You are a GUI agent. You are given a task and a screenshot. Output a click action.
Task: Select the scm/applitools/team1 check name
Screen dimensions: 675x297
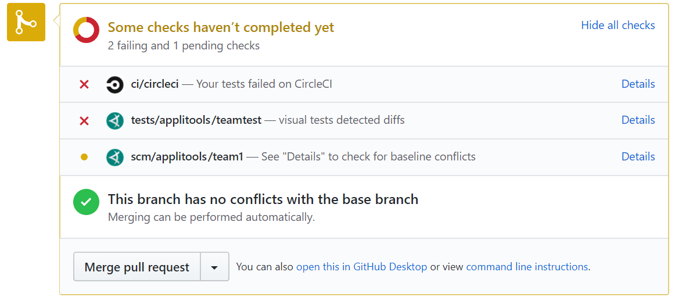tap(187, 157)
